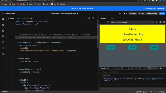Click the third teal button in preview
The image size is (166, 93).
pos(154,48)
